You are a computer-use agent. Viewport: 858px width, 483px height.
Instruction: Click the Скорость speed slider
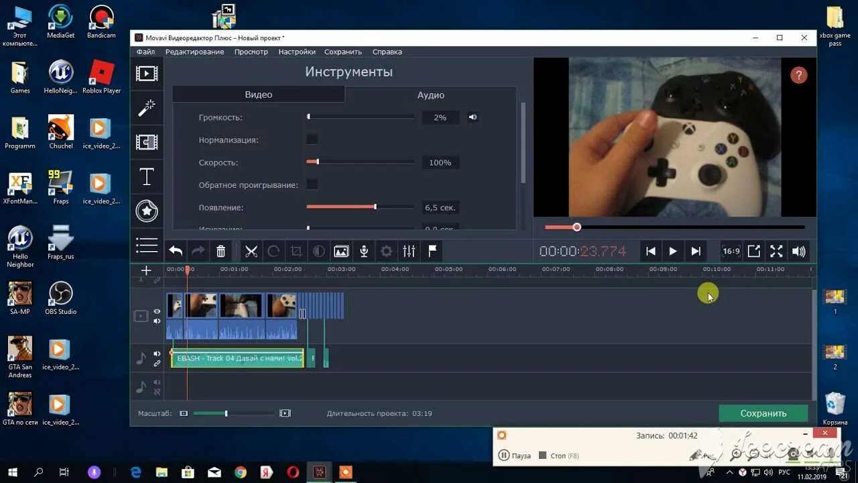(x=360, y=162)
